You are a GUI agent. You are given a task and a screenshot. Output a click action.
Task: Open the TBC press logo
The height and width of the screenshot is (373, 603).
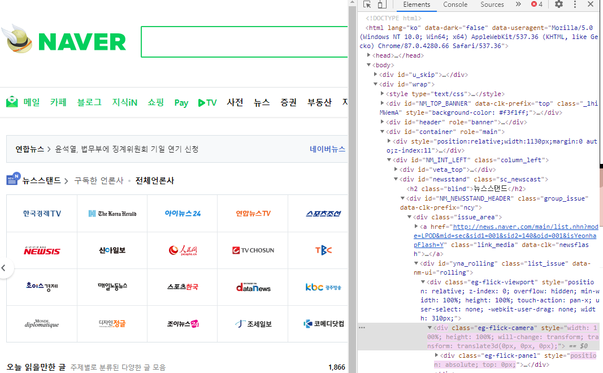point(323,250)
